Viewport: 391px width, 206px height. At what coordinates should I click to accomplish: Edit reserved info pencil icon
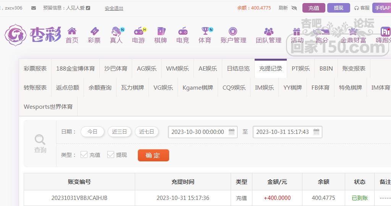click(x=88, y=8)
